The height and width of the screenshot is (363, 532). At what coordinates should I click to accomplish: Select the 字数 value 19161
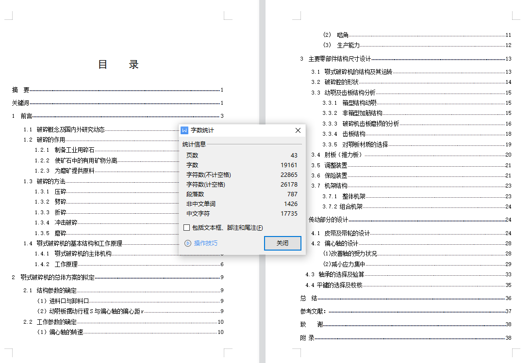click(x=289, y=165)
